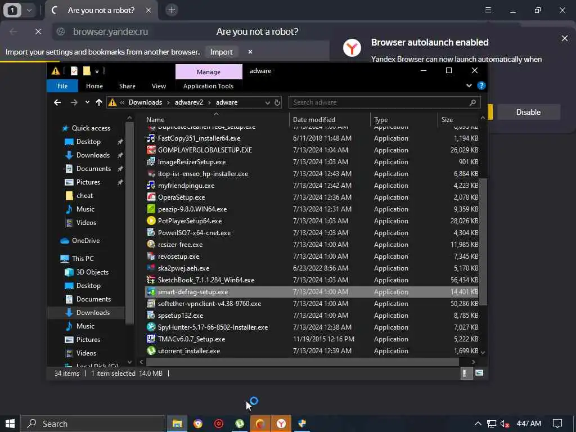Open Yandex Browser from taskbar
This screenshot has width=576, height=432.
281,424
